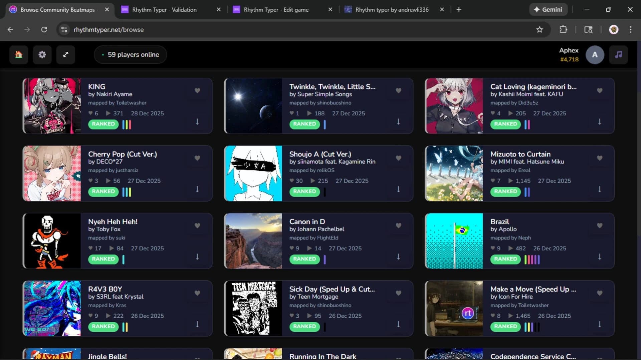Open the settings gear icon
641x360 pixels.
tap(42, 55)
